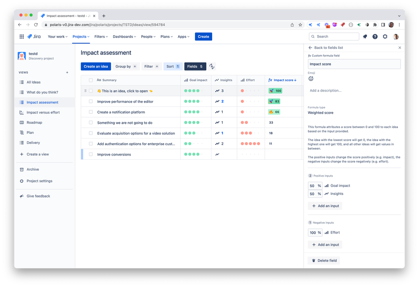The image size is (419, 287).
Task: Check the 'This is an idea, click to open' row
Action: (x=91, y=91)
